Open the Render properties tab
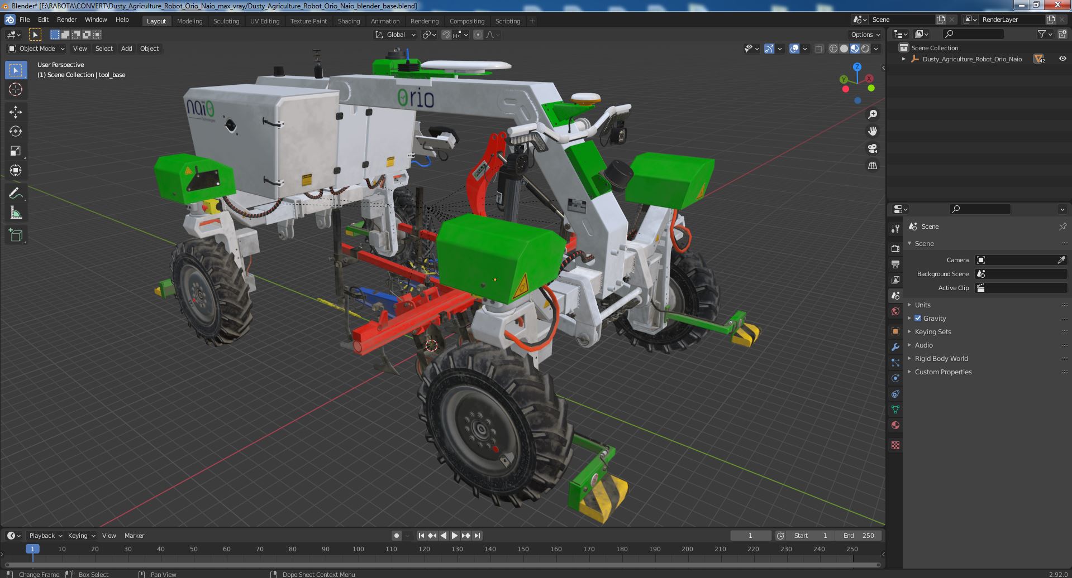1072x578 pixels. (x=895, y=248)
